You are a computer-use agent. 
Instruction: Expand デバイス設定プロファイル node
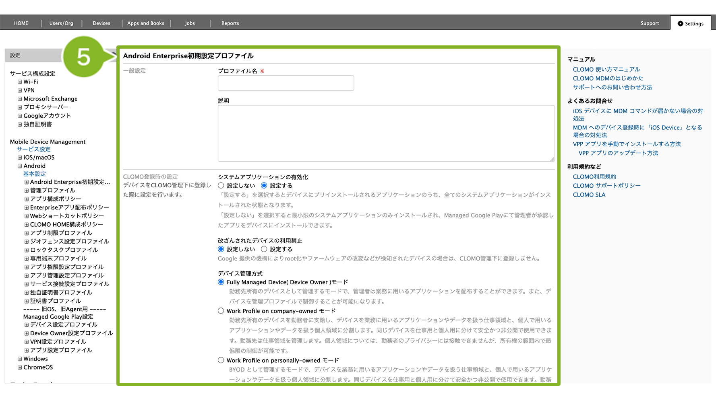point(27,325)
